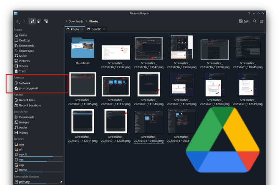The width and height of the screenshot is (279, 185).
Task: Open jouston_gmail Google Drive in sidebar
Action: point(28,88)
